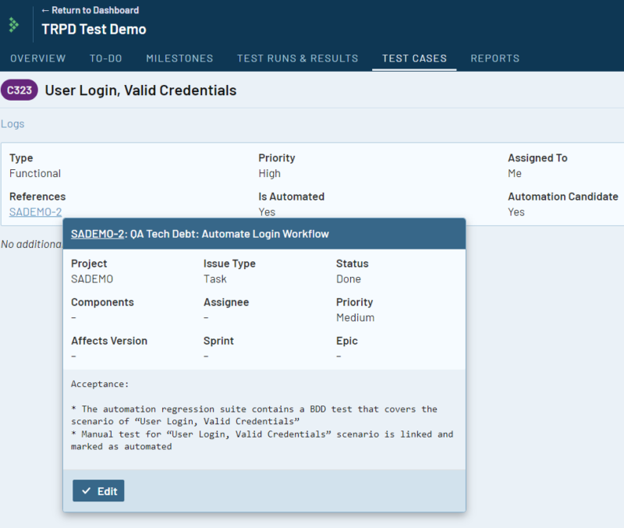The height and width of the screenshot is (528, 624).
Task: Open the To-Do tab
Action: [x=105, y=58]
